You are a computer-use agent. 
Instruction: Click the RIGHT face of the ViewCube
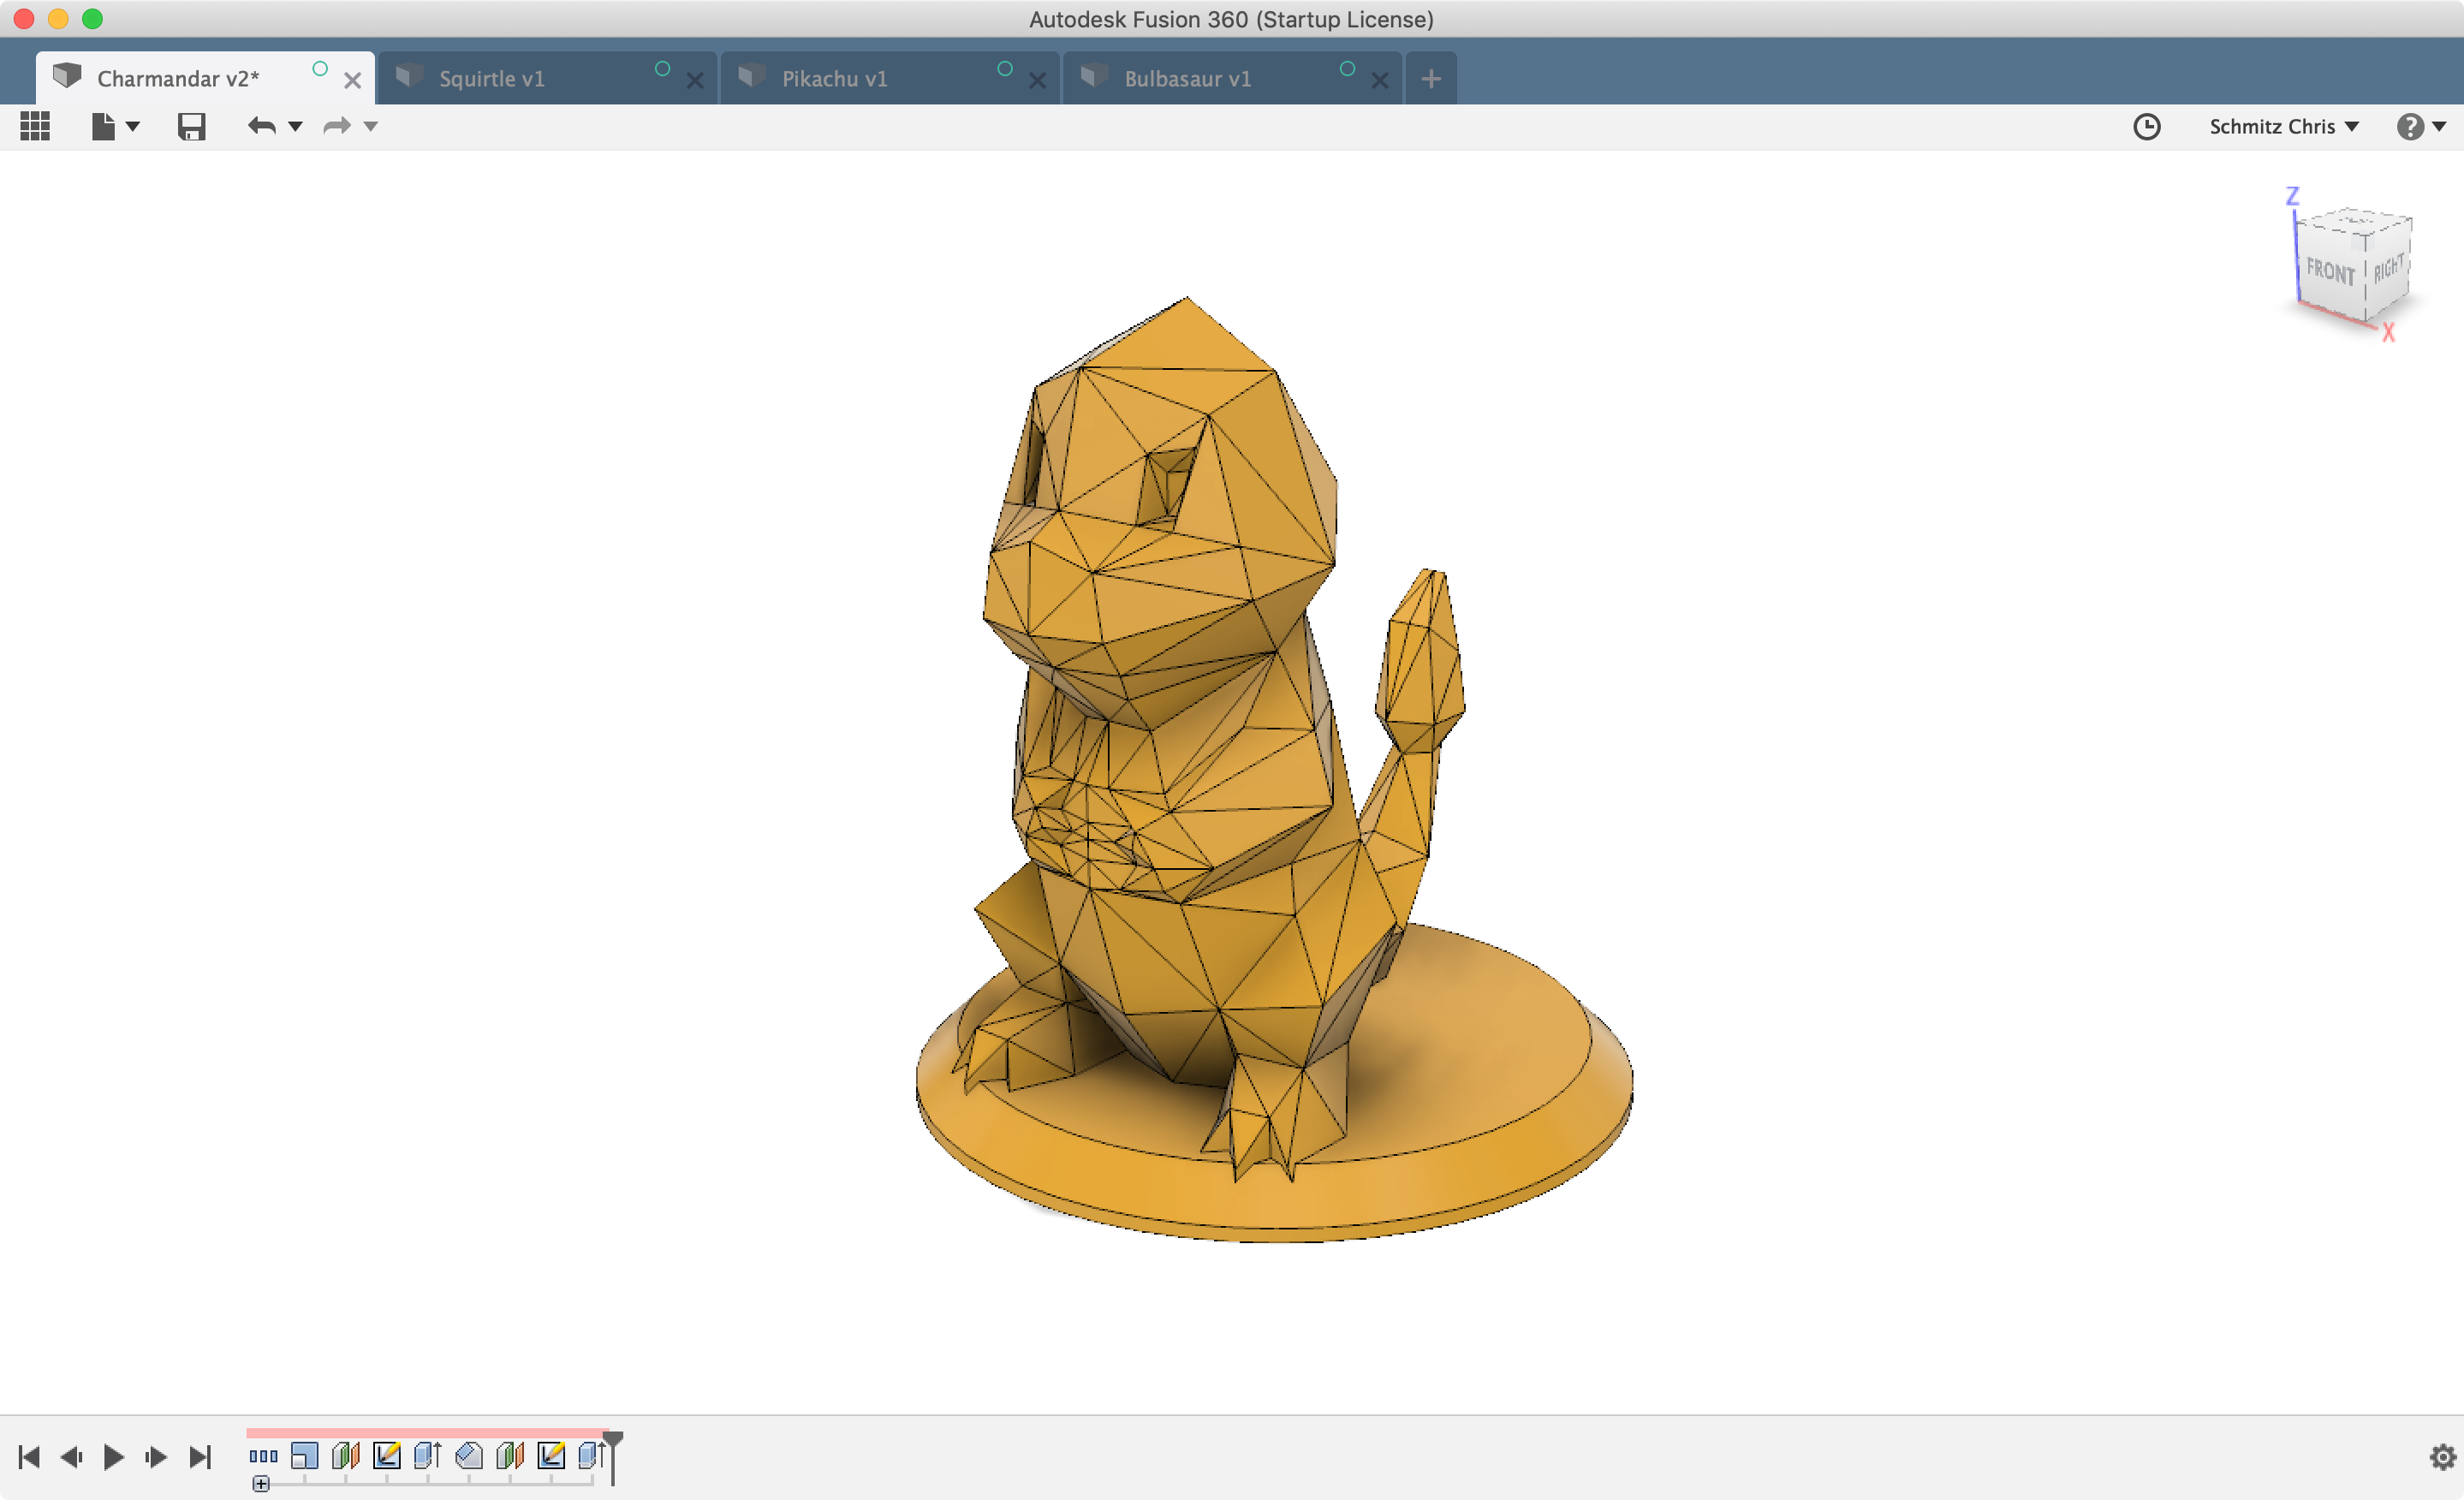tap(2389, 266)
